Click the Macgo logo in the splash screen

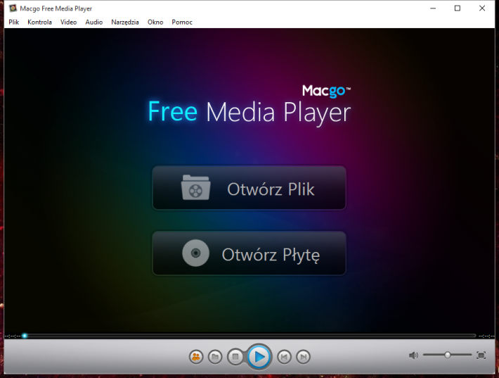[x=326, y=91]
